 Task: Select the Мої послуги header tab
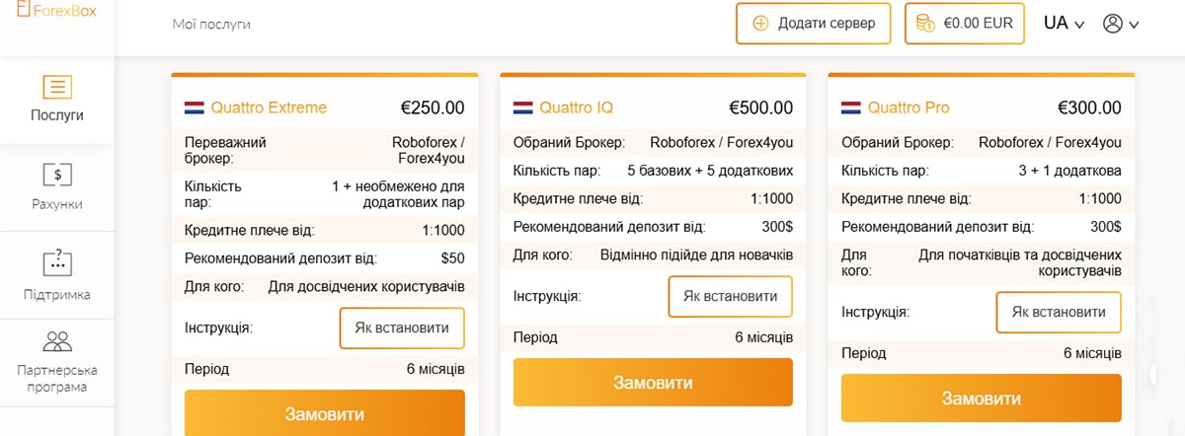(x=211, y=24)
